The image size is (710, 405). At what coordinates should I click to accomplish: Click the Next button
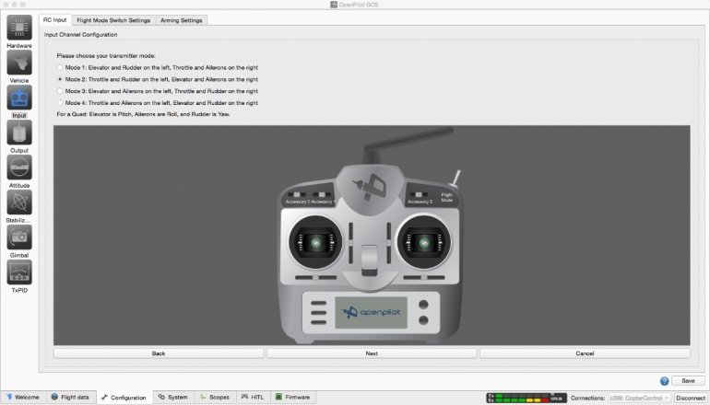372,353
